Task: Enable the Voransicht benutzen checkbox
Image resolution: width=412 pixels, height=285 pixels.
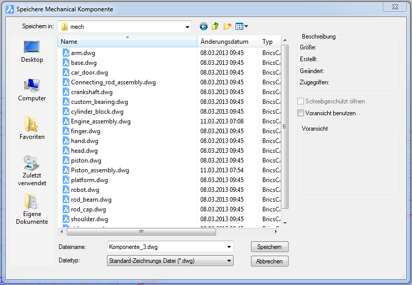Action: tap(301, 113)
